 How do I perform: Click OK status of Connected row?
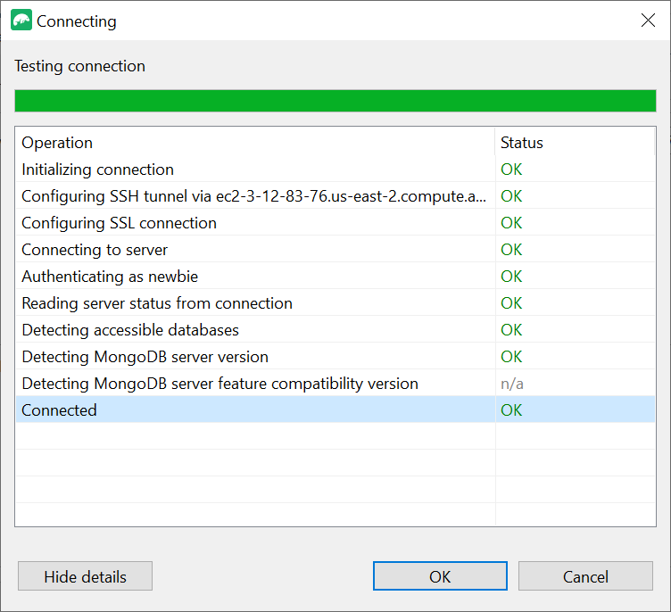[x=511, y=410]
